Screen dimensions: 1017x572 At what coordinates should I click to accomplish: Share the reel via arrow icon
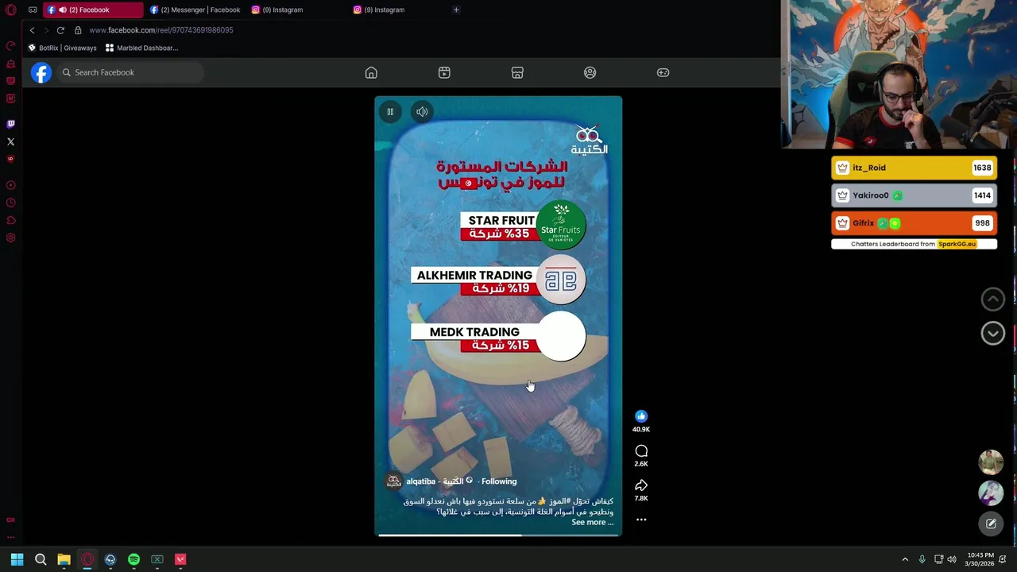[641, 485]
